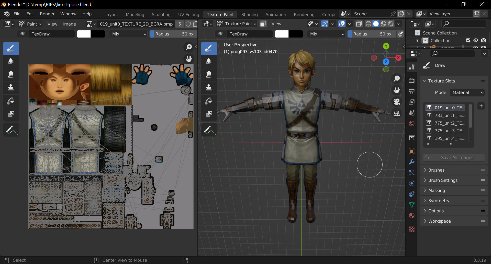491x264 pixels.
Task: Disable Collection in renders via camera icon
Action: coord(483,40)
